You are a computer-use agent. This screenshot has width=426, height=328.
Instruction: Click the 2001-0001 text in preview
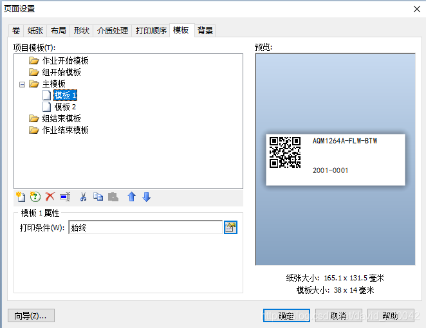click(330, 170)
